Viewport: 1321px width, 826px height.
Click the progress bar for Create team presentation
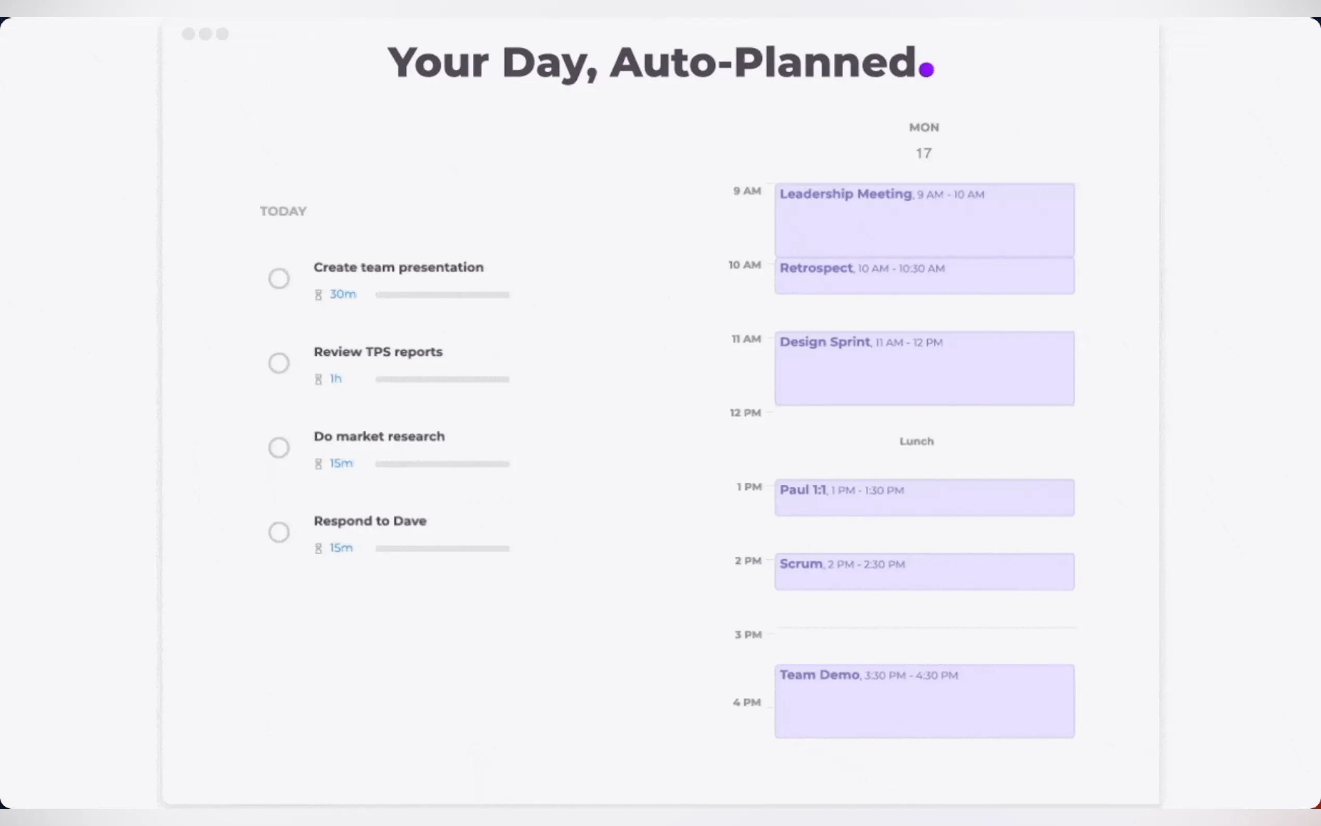pyautogui.click(x=443, y=295)
